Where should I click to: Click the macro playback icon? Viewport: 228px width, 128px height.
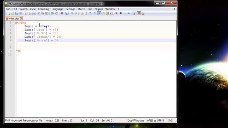[x=125, y=14]
